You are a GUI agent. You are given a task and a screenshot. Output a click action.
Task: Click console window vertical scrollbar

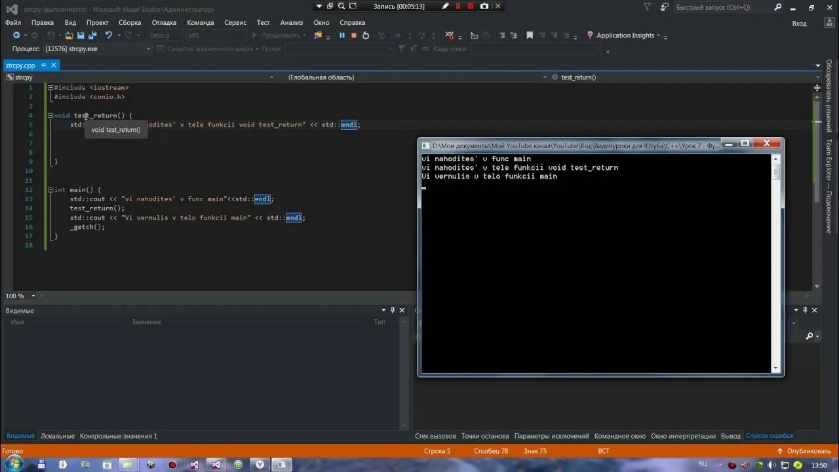776,263
